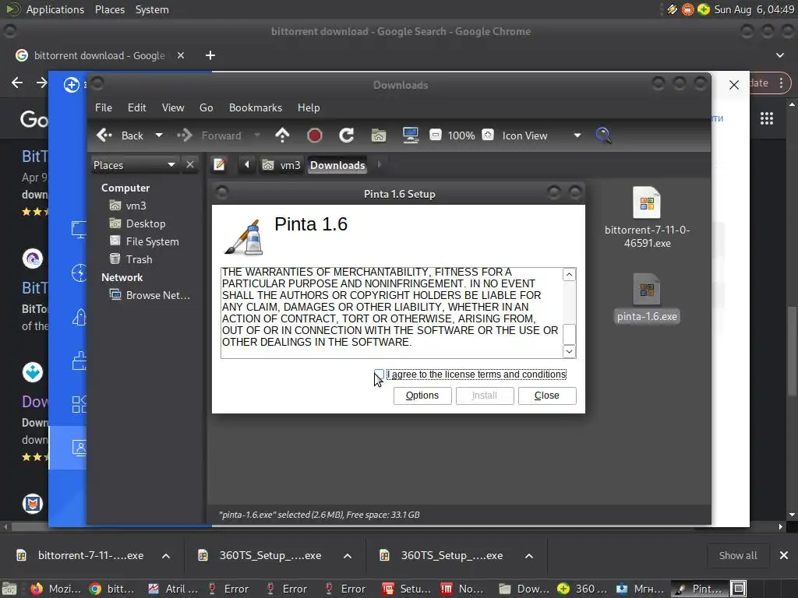This screenshot has height=598, width=798.
Task: Open the View menu in file manager
Action: 173,107
